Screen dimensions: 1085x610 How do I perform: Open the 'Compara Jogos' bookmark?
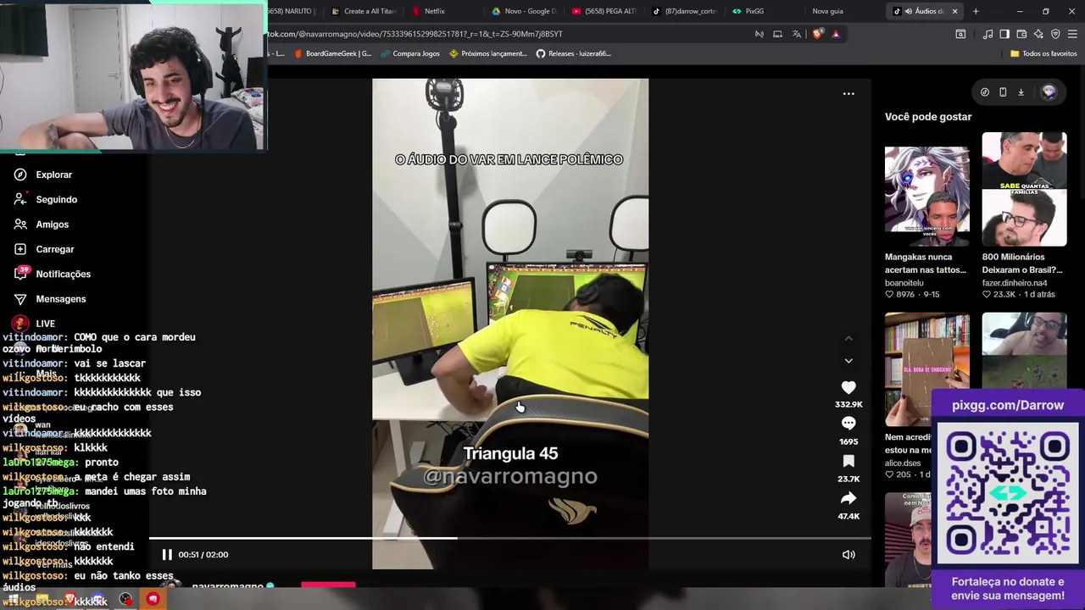(x=409, y=53)
